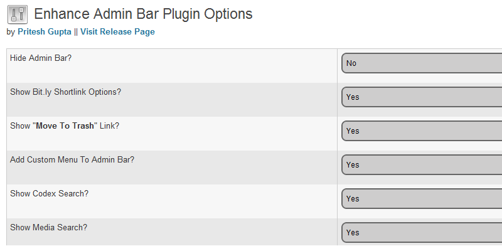Click the word 'Link?' after Move To Trash
Screen dimensions: 502x251
pyautogui.click(x=109, y=126)
